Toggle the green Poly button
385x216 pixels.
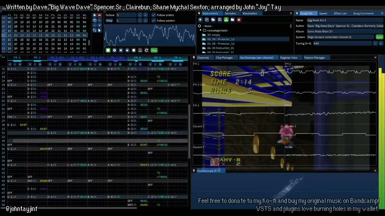coord(154,50)
